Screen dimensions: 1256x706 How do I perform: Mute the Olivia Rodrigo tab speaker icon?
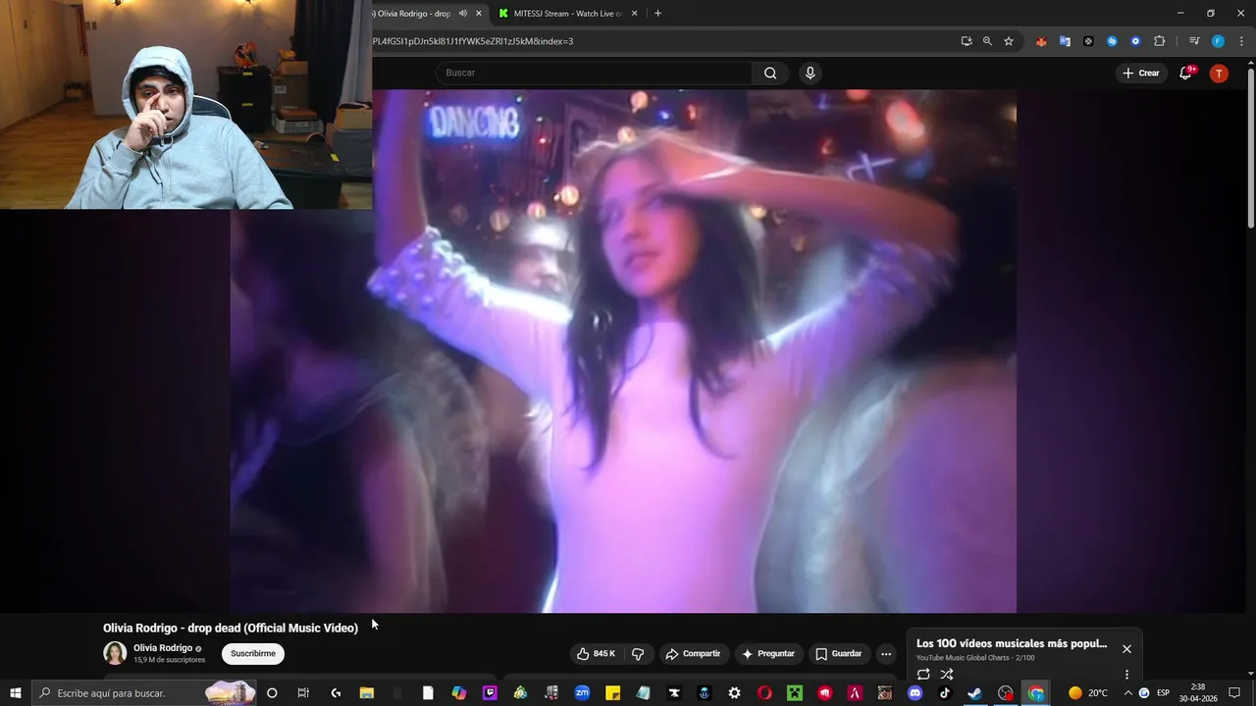tap(463, 14)
